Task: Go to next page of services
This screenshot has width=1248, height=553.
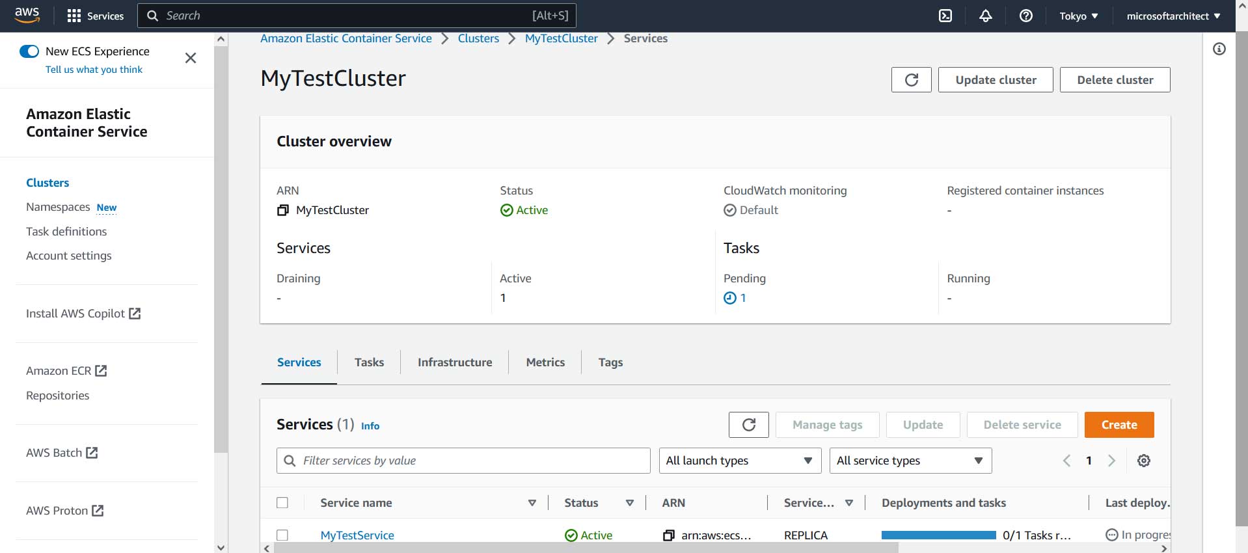Action: (1111, 461)
